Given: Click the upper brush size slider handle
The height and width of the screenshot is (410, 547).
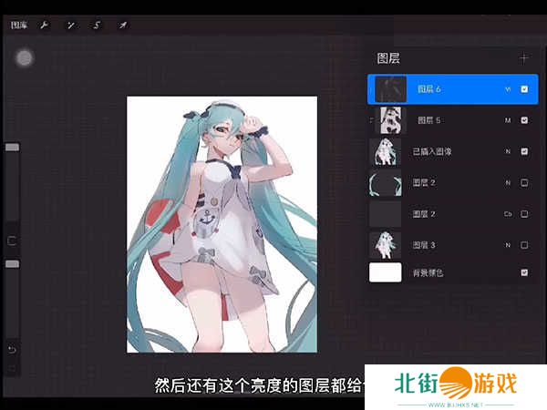Looking at the screenshot, I should coord(12,147).
